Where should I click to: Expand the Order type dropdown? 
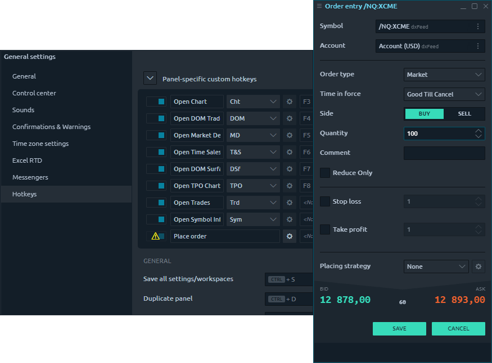click(444, 75)
